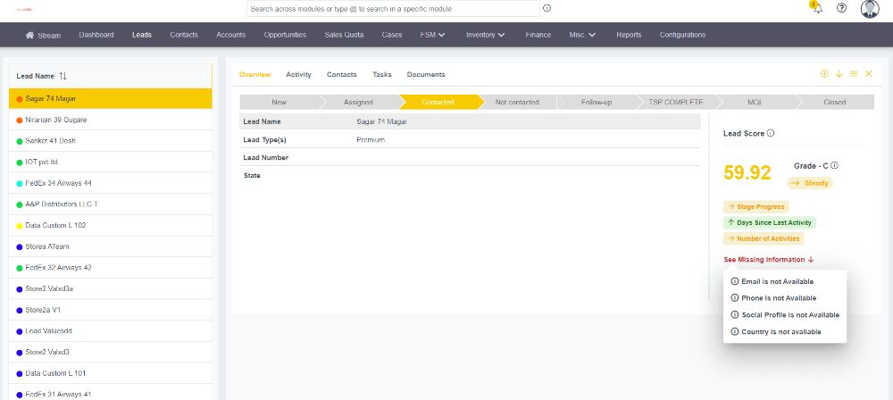Open the hamburger menu icon in lead panel

pyautogui.click(x=854, y=74)
